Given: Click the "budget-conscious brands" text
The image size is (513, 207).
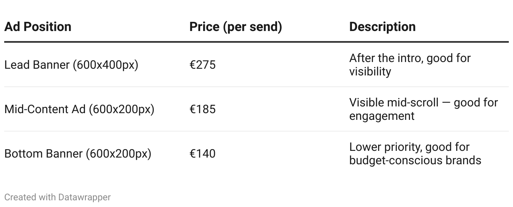Looking at the screenshot, I should [415, 160].
